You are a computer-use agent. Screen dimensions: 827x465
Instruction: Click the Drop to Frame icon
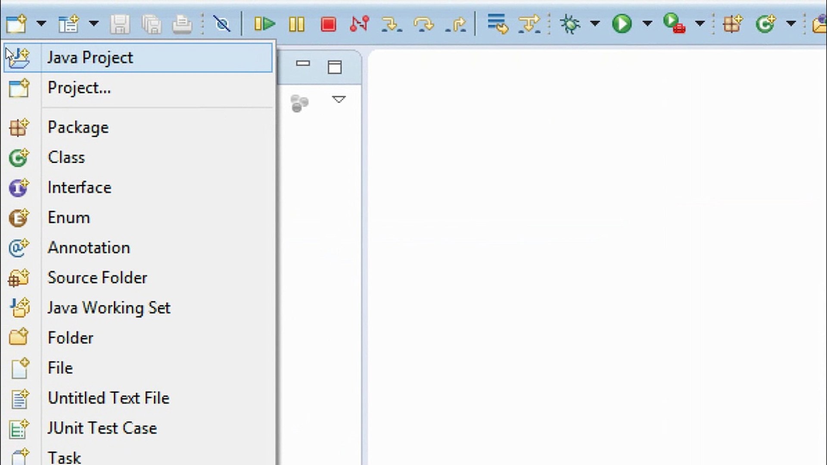497,24
